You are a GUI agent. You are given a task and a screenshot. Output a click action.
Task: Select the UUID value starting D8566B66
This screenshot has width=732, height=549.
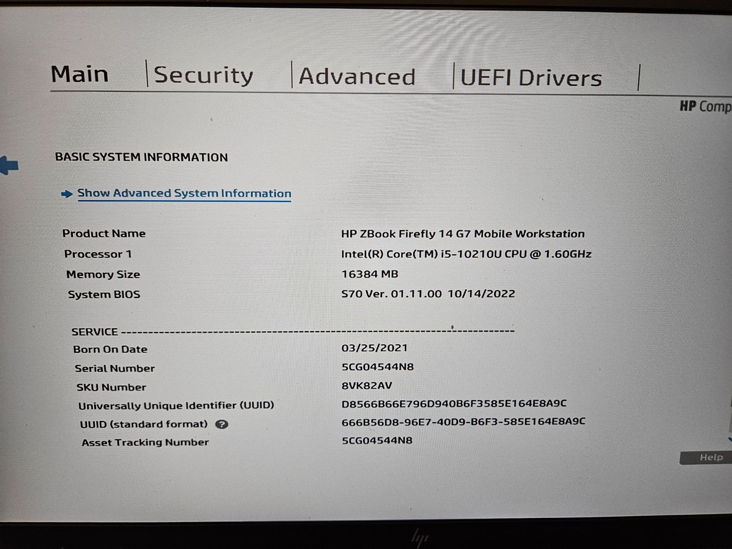tap(454, 404)
